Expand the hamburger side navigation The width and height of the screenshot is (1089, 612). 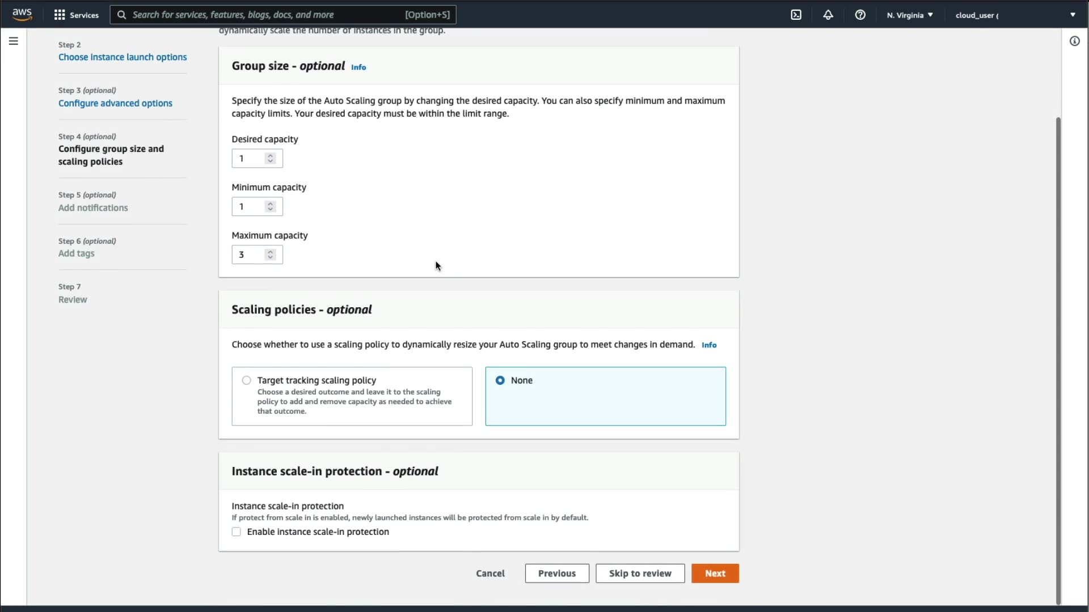point(14,41)
